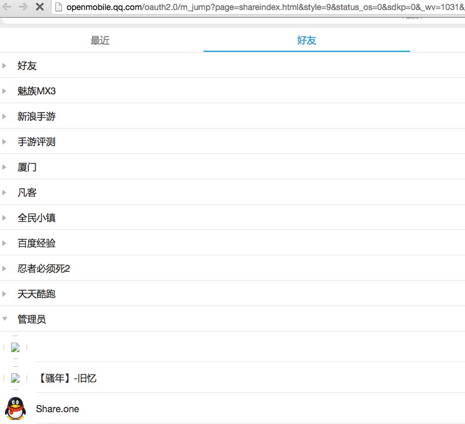Expand the 百度经验 group arrow
This screenshot has height=424, width=465.
pyautogui.click(x=4, y=244)
